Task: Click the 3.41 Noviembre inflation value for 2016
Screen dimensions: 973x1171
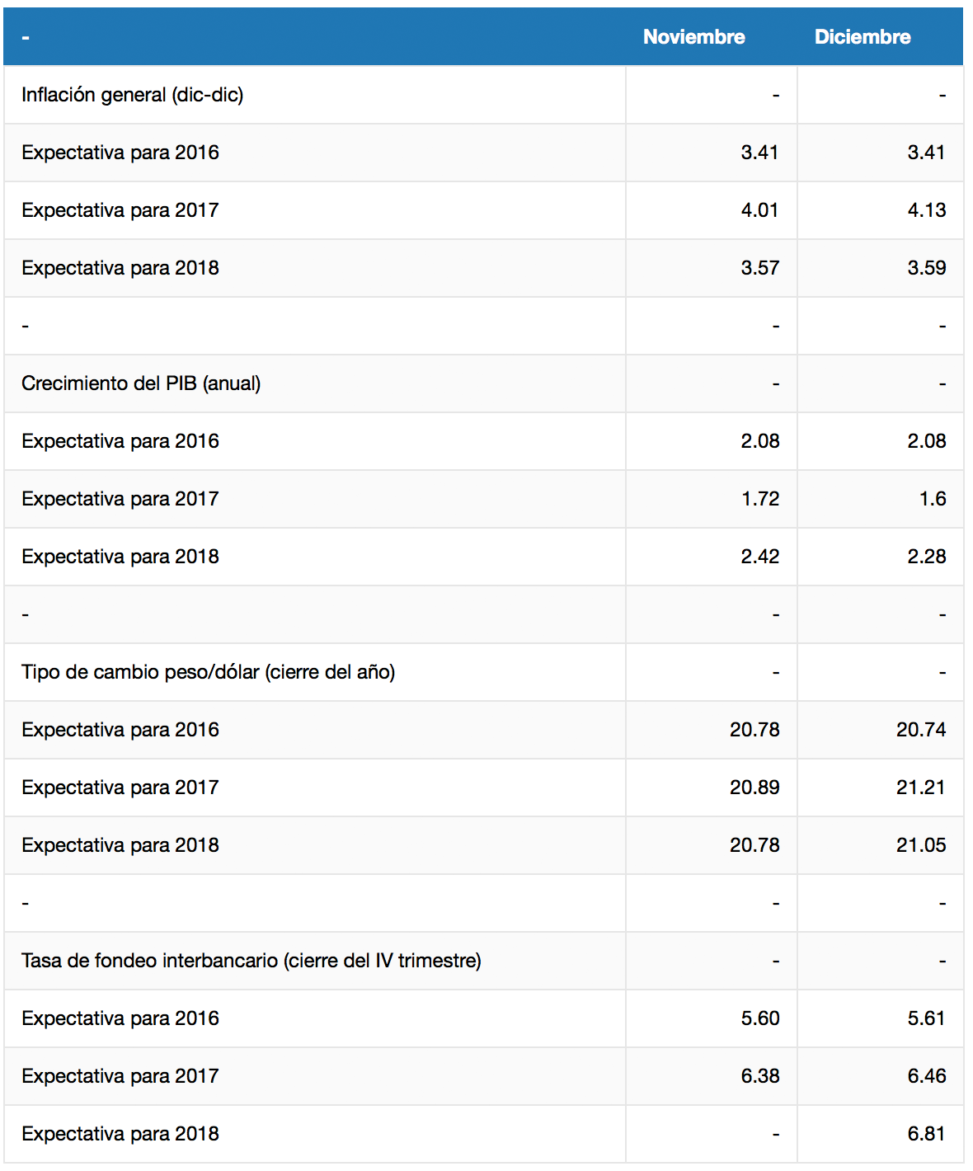Action: pyautogui.click(x=759, y=153)
